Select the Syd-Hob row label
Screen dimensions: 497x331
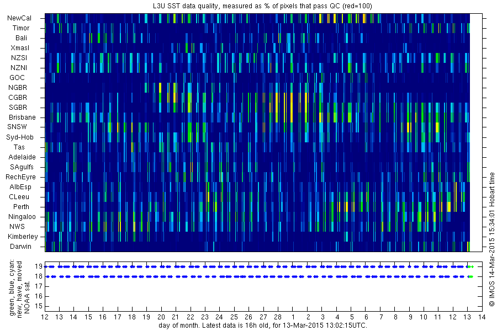click(20, 137)
